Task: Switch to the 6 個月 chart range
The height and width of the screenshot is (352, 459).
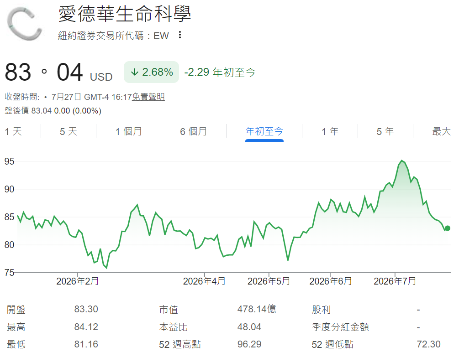Action: (x=194, y=131)
